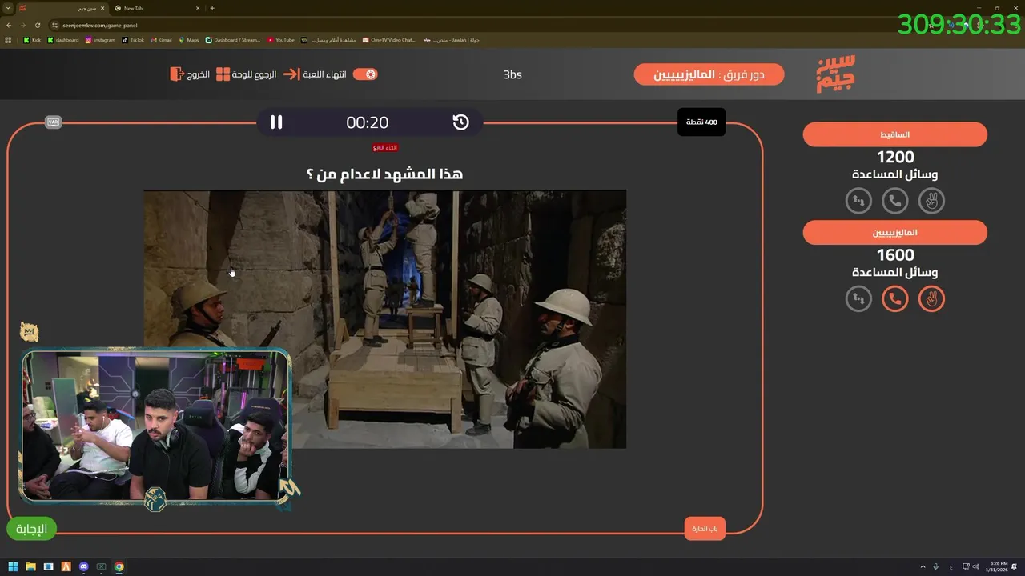Click the سين جيم logo in the header

pos(836,74)
